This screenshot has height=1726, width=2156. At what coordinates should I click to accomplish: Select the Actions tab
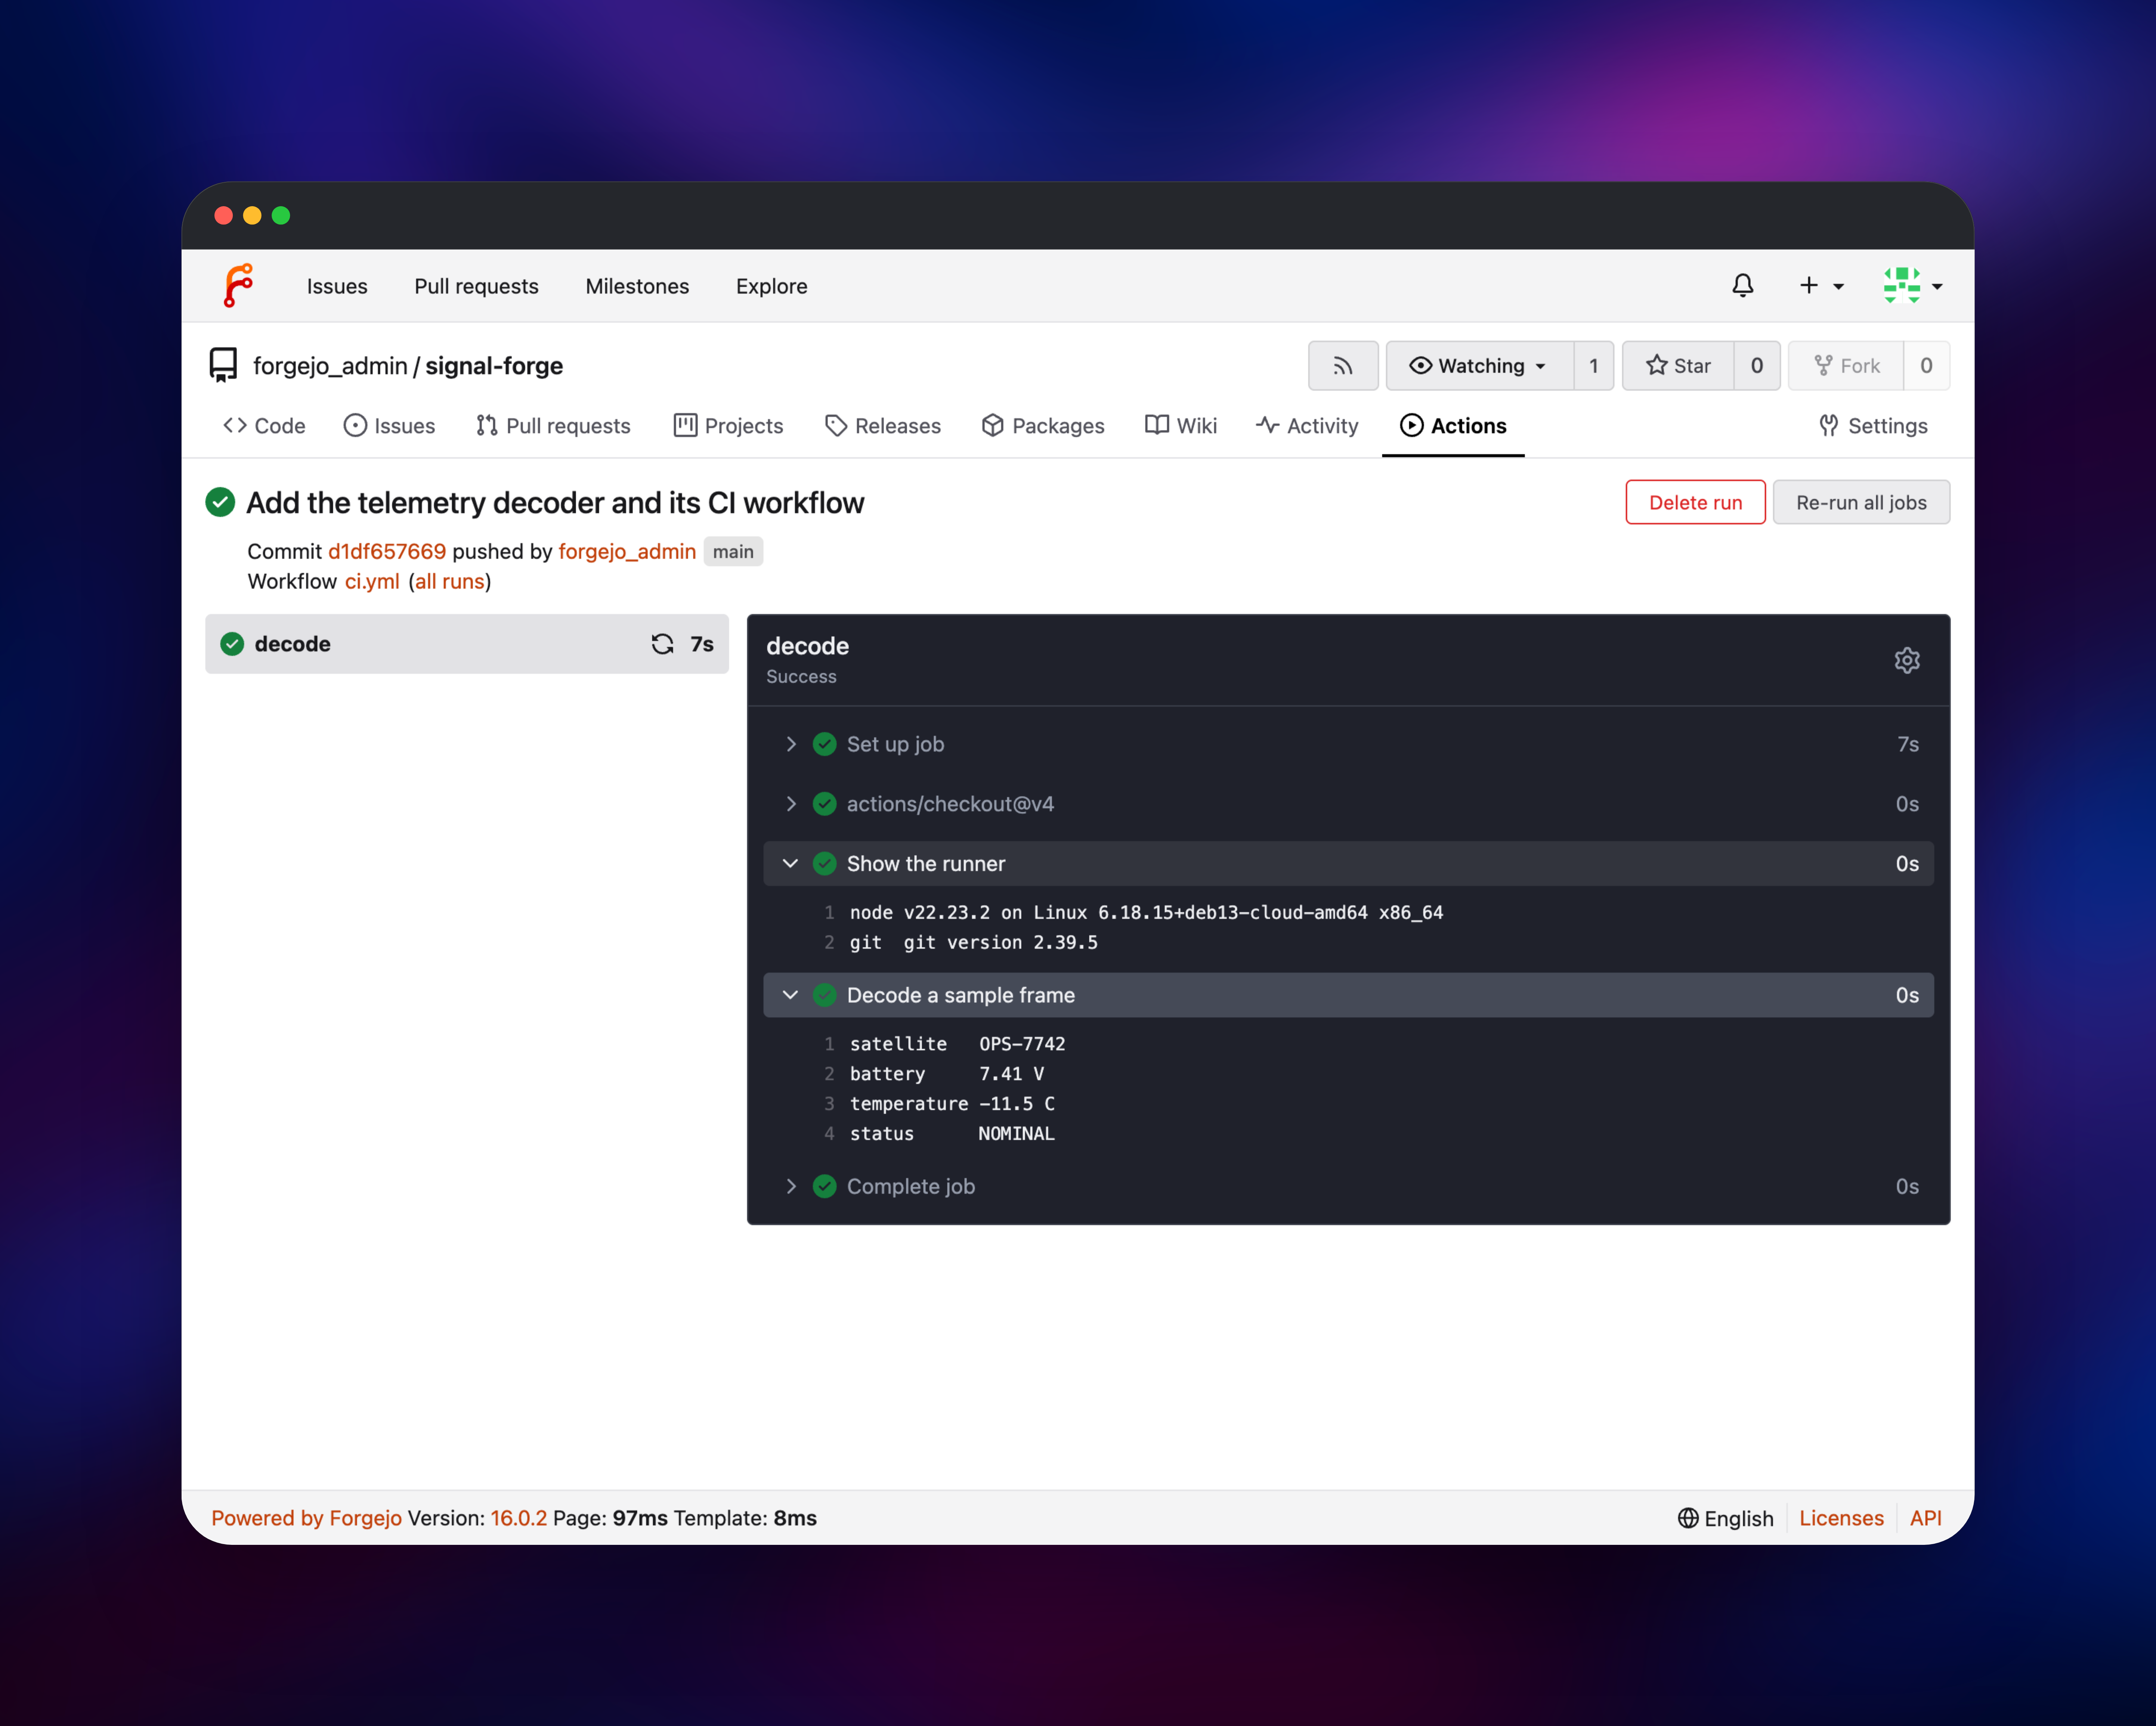(x=1453, y=426)
